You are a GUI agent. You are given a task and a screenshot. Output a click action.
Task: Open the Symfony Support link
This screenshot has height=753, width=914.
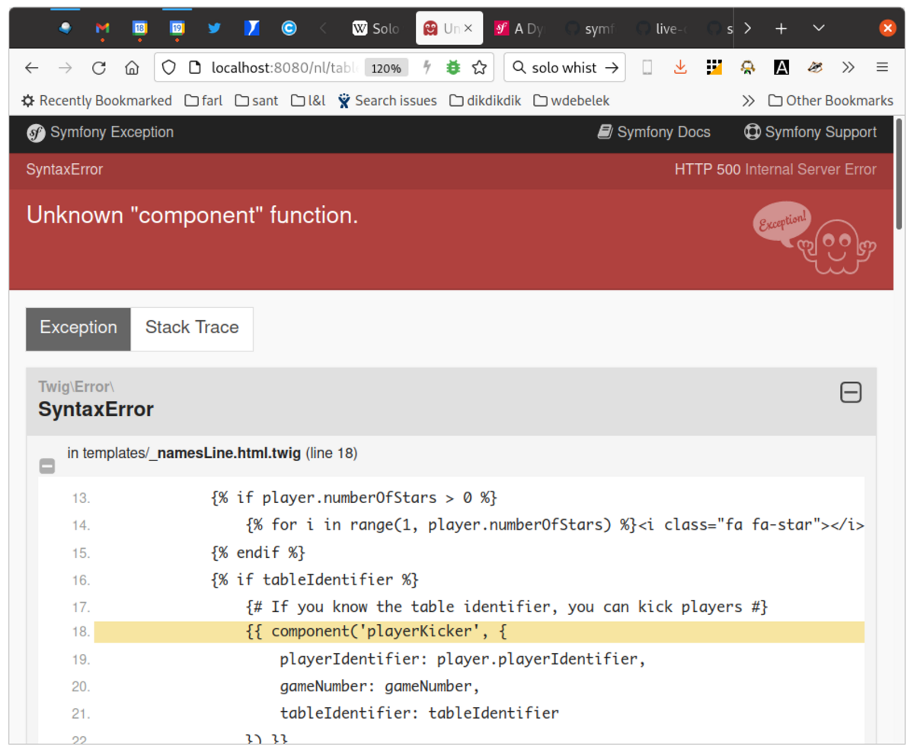(810, 133)
